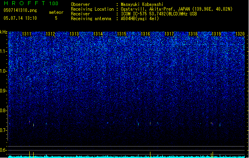Viewport: 249px width, 158px height.
Task: Click the 1313 time axis label
Action: coord(74,34)
